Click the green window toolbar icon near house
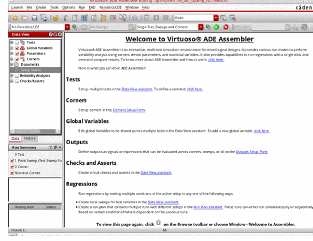 point(147,18)
